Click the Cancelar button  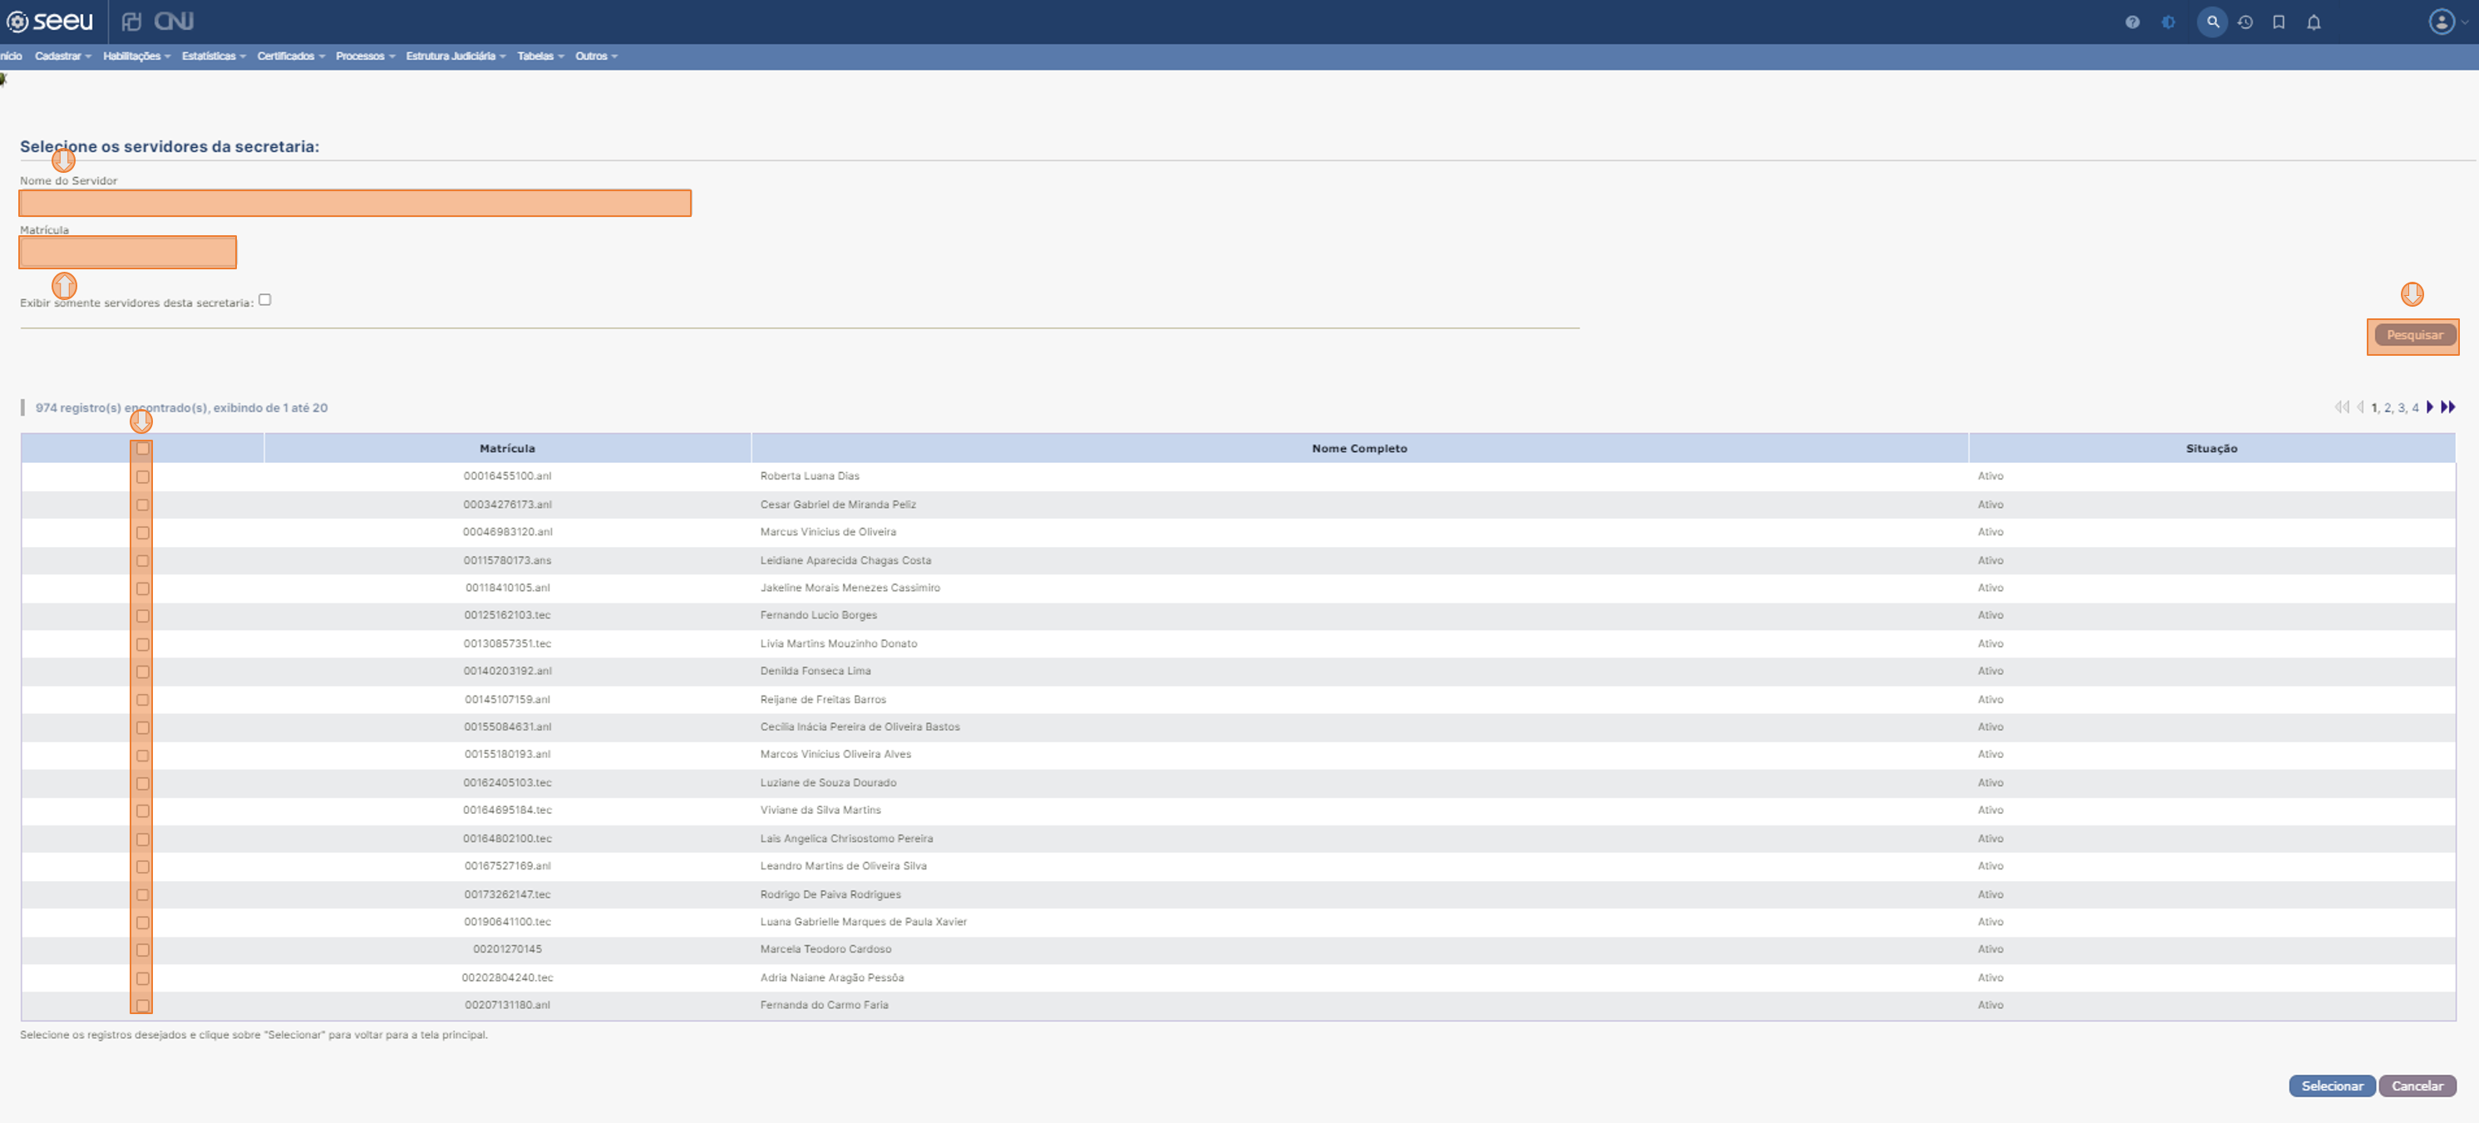[2417, 1086]
